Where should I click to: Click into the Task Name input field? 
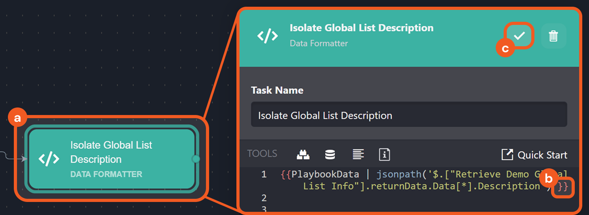pos(409,115)
